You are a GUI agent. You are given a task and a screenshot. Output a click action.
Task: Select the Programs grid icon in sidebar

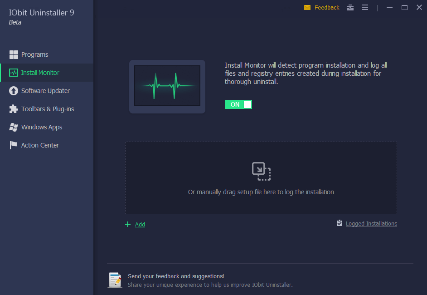click(x=14, y=54)
